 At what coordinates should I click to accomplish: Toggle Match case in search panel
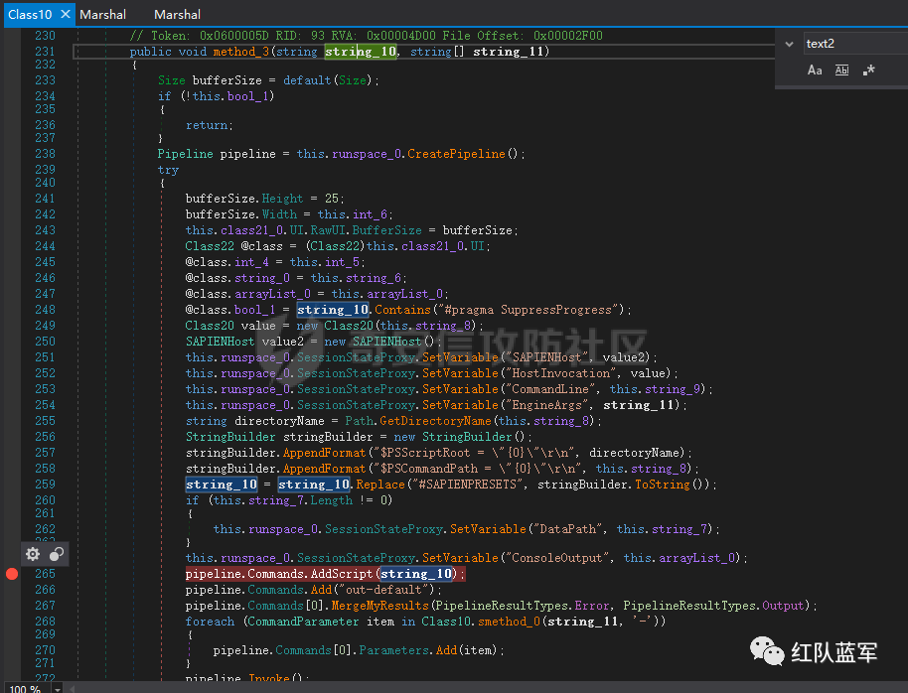[815, 70]
